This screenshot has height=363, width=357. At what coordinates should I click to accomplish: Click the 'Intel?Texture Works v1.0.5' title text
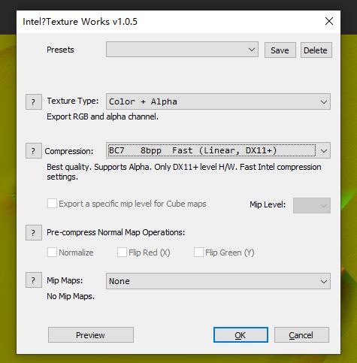pos(80,22)
